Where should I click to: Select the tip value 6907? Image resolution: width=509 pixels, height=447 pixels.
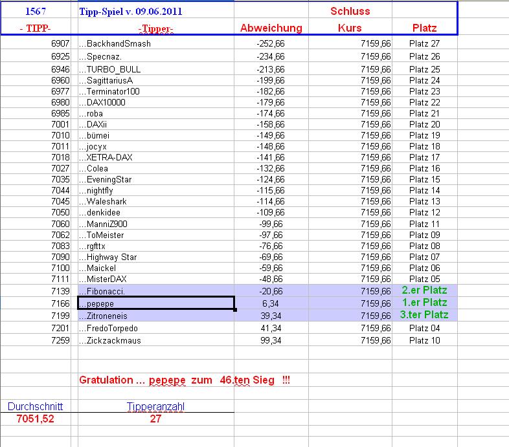point(36,43)
